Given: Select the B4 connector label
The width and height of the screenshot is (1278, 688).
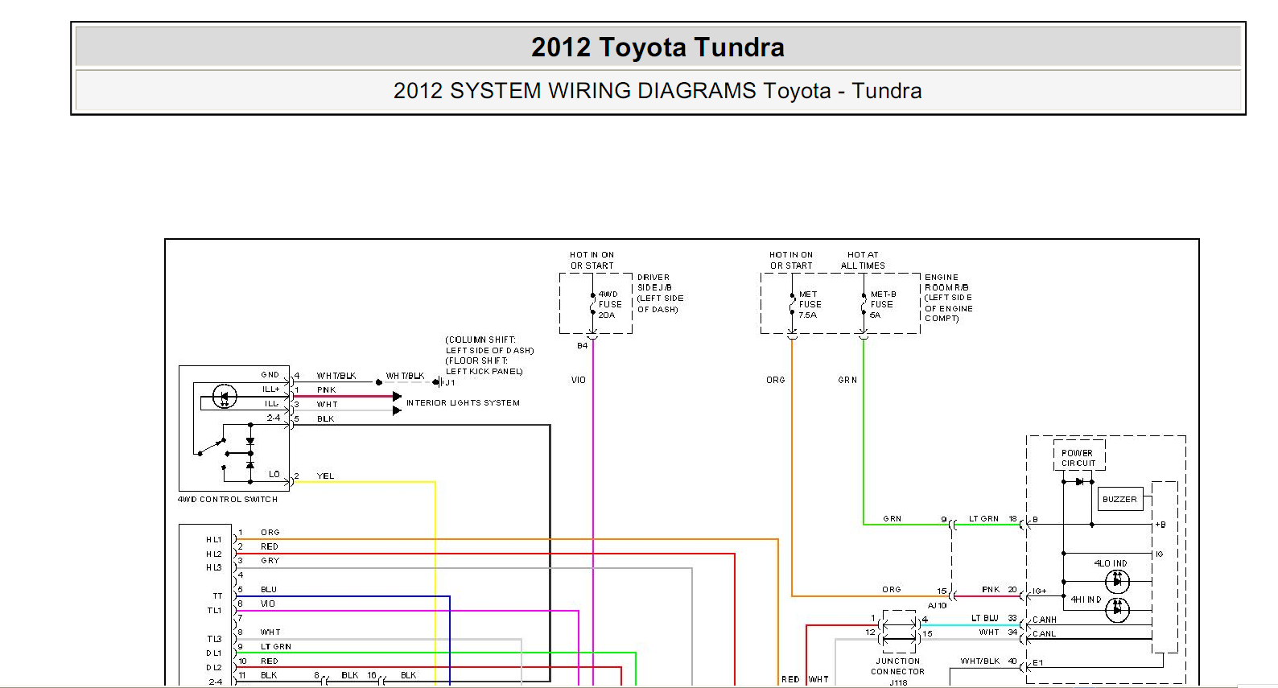Looking at the screenshot, I should 583,346.
